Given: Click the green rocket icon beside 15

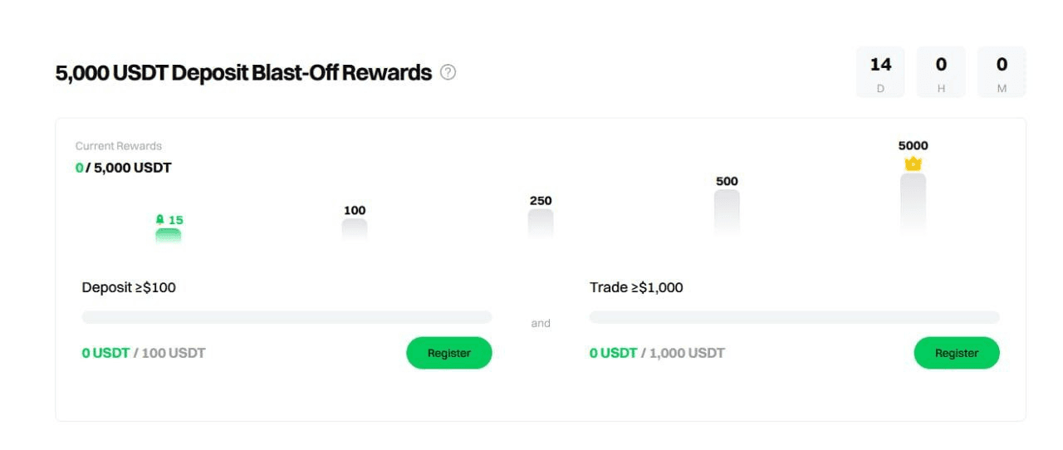Looking at the screenshot, I should 160,220.
